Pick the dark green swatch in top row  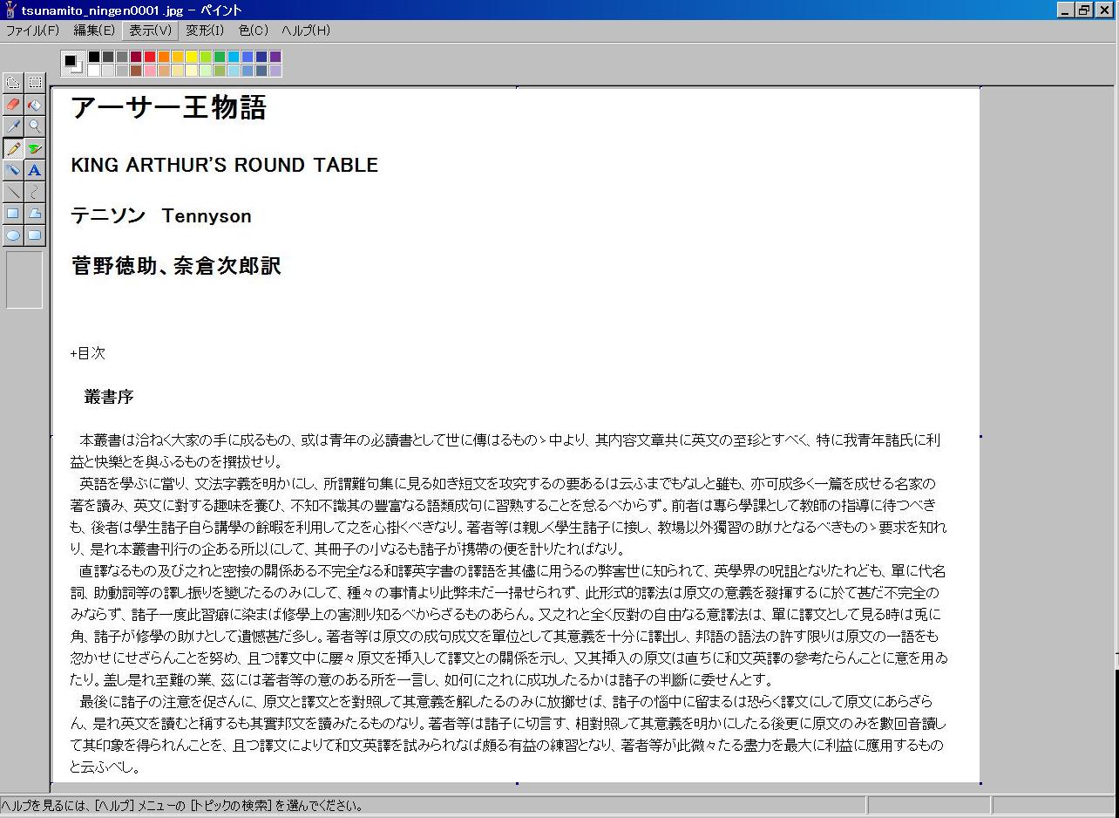coord(220,57)
